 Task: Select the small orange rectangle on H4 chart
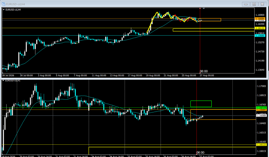(x=210, y=20)
